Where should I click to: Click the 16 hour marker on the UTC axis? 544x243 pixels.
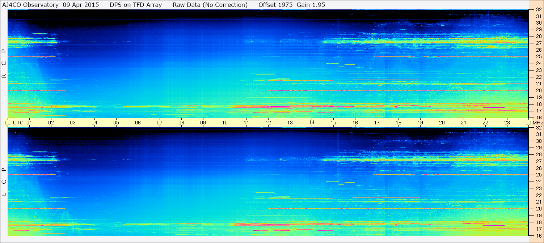355,123
